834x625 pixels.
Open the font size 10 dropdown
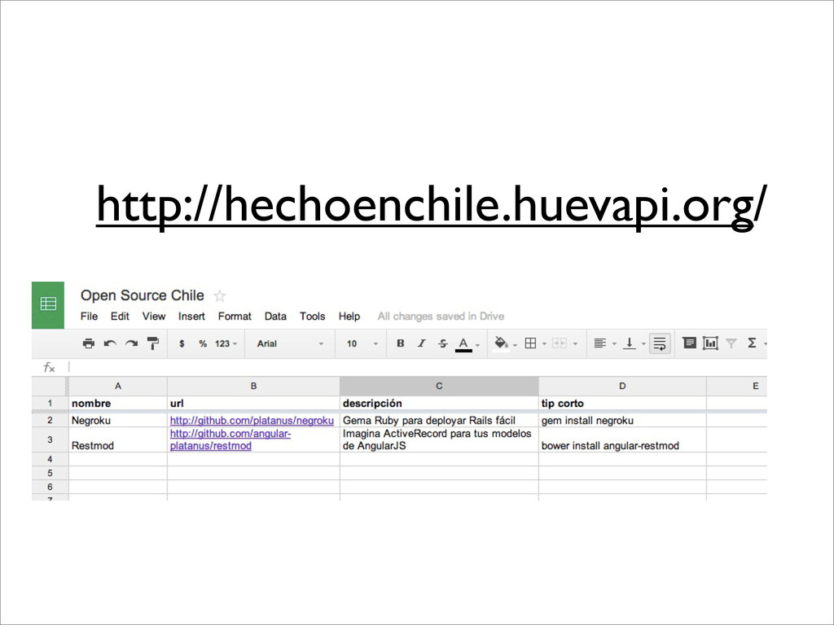pyautogui.click(x=362, y=343)
